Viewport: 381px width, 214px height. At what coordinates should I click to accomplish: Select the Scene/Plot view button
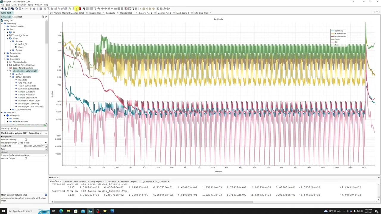coord(17,17)
